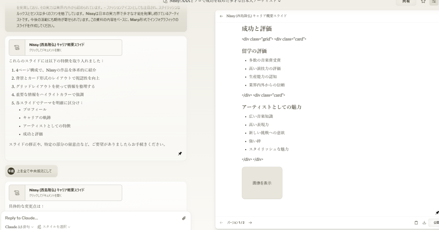Go to next artifact version
439x230 pixels.
pos(250,223)
